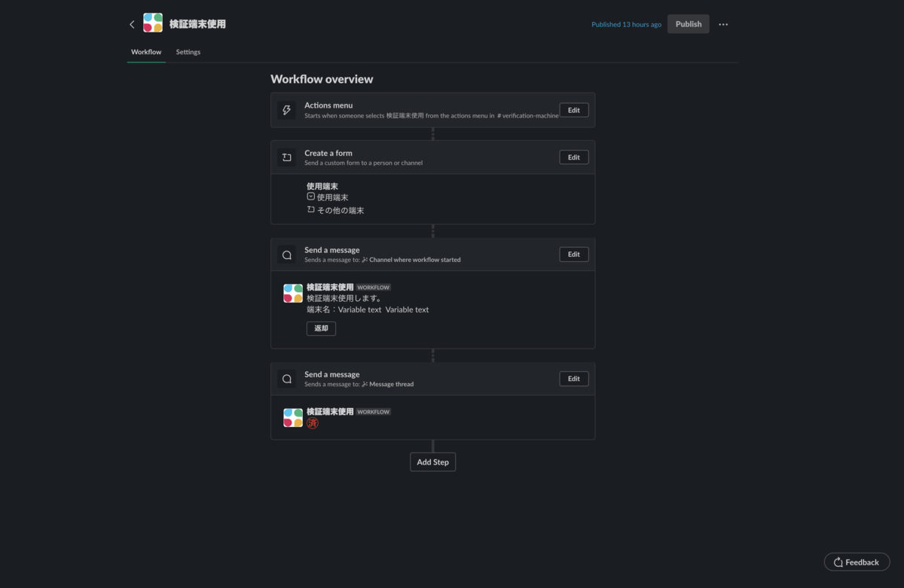Click the Publish button

(x=689, y=24)
